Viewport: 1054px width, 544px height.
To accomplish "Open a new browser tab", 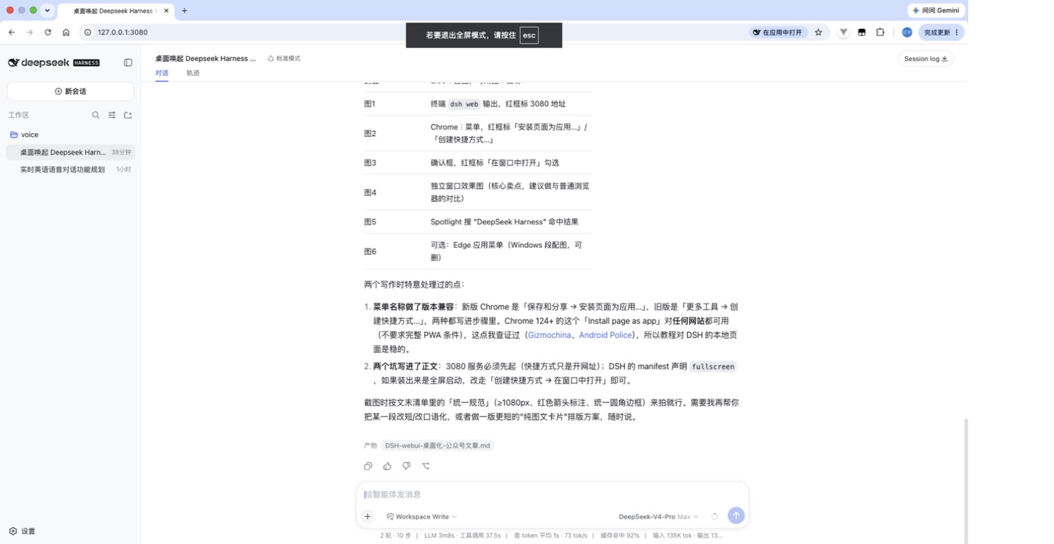I will click(x=184, y=11).
